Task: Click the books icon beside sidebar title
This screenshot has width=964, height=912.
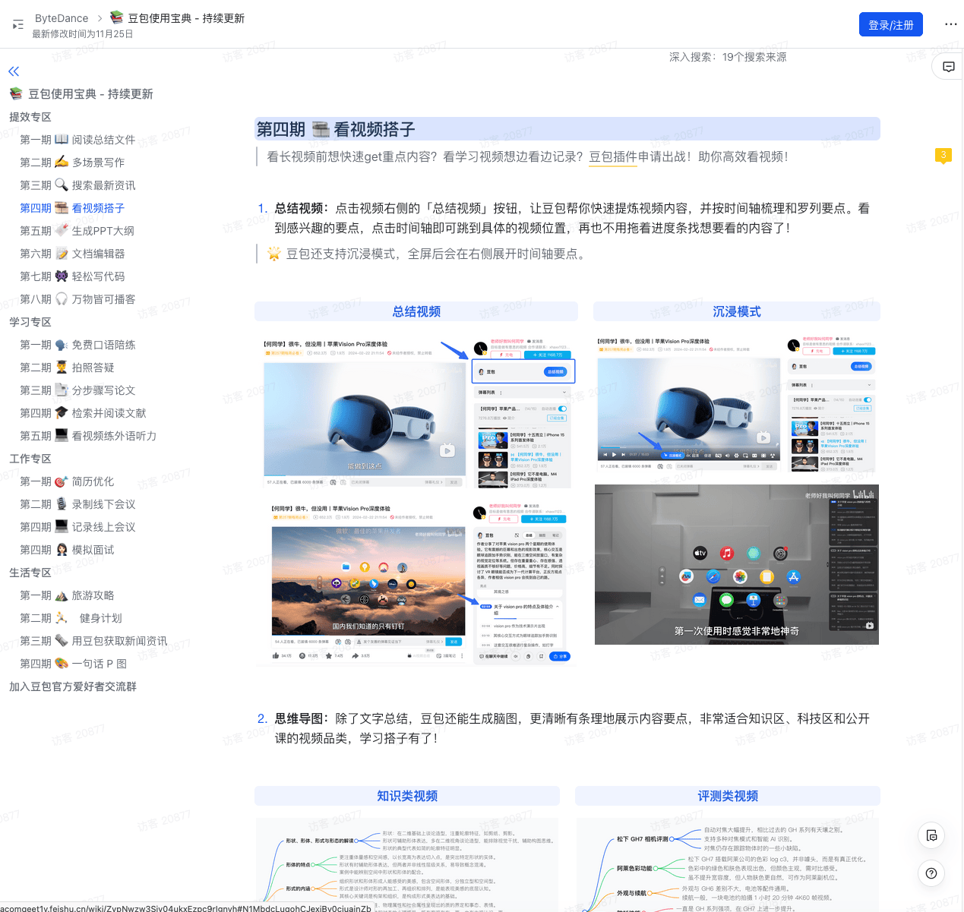Action: (16, 93)
